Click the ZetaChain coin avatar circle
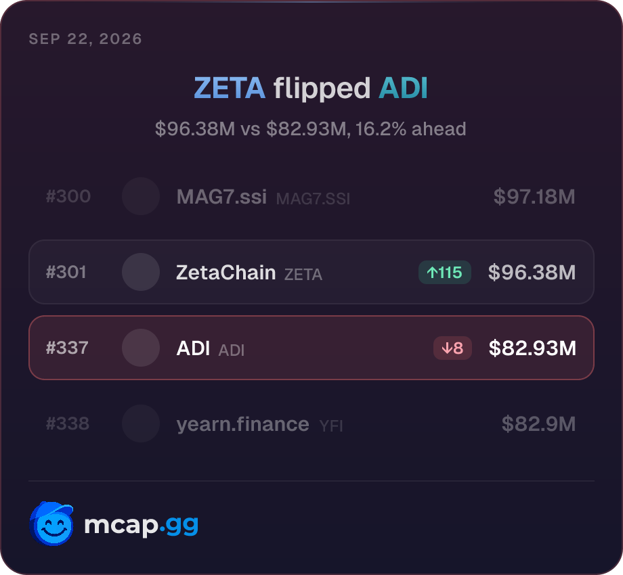 point(141,272)
